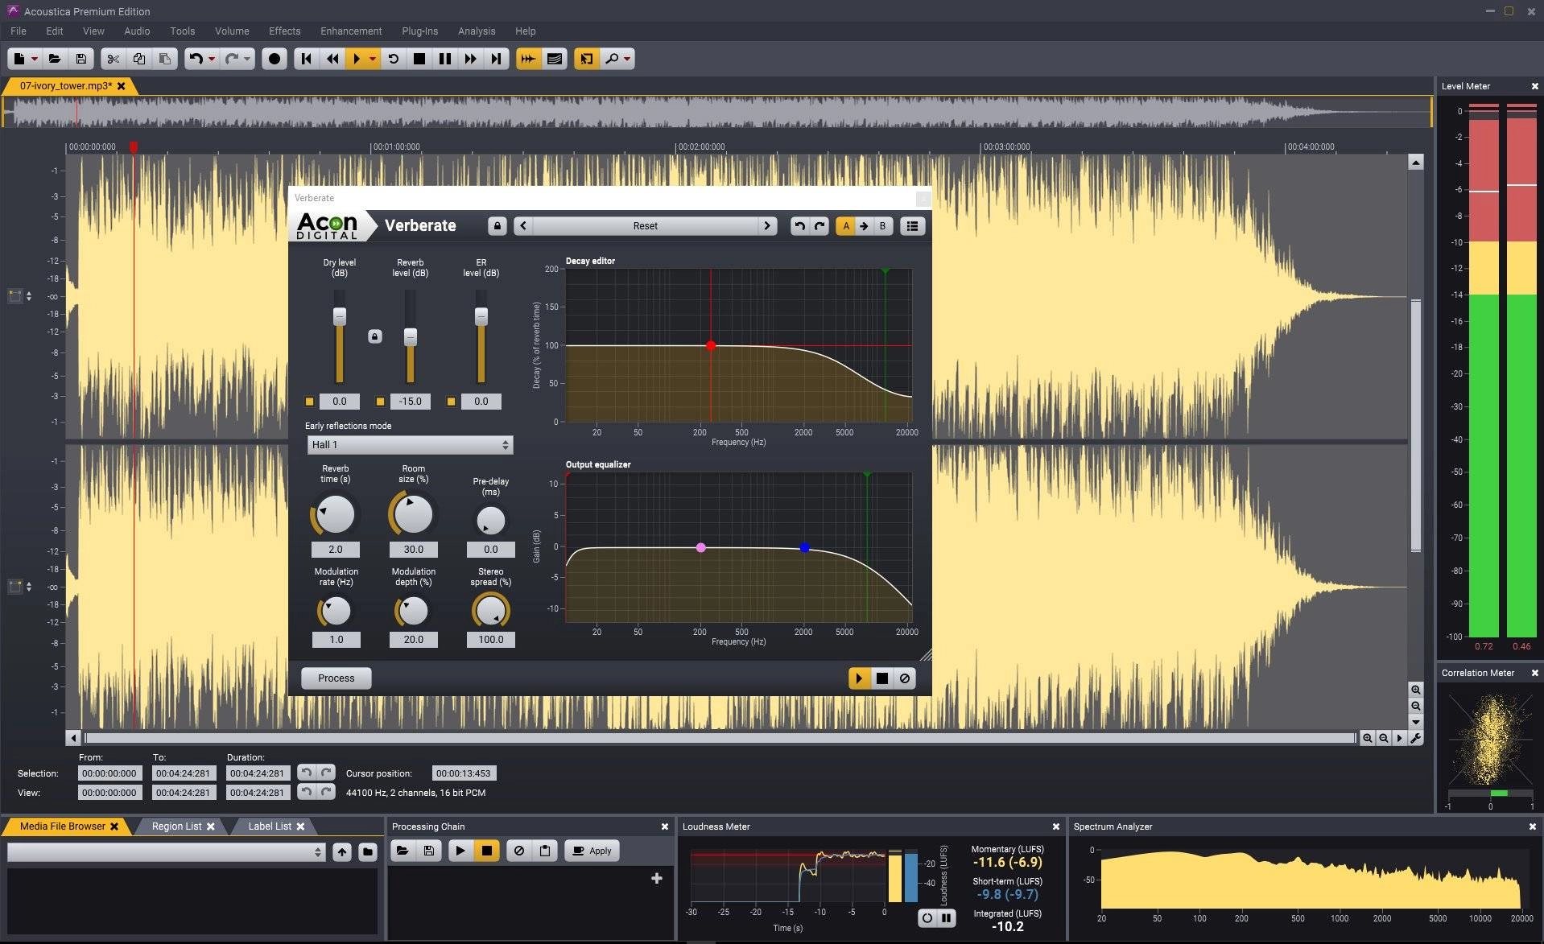The image size is (1544, 944).
Task: Toggle the Reverb level enable checkbox
Action: click(380, 402)
